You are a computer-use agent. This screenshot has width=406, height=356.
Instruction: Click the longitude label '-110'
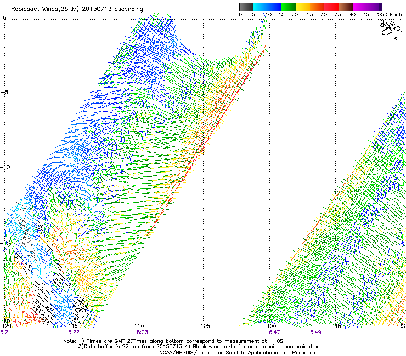click(137, 326)
